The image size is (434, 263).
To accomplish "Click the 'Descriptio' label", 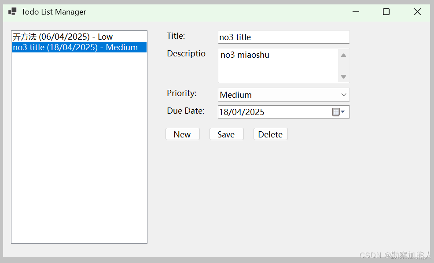I will [186, 53].
